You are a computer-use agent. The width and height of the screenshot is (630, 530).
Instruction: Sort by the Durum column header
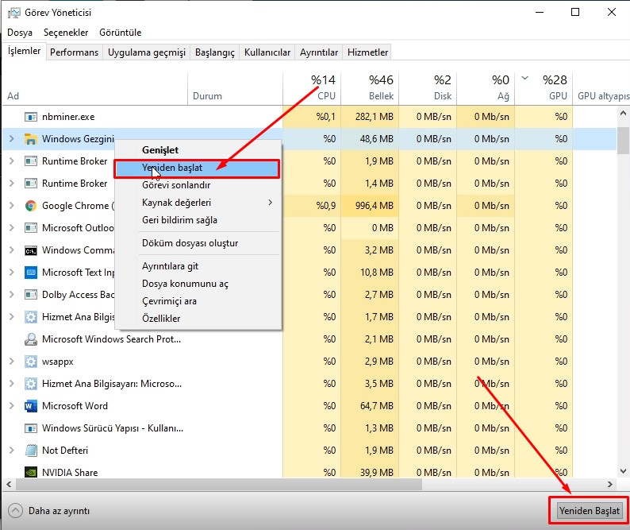click(x=235, y=88)
